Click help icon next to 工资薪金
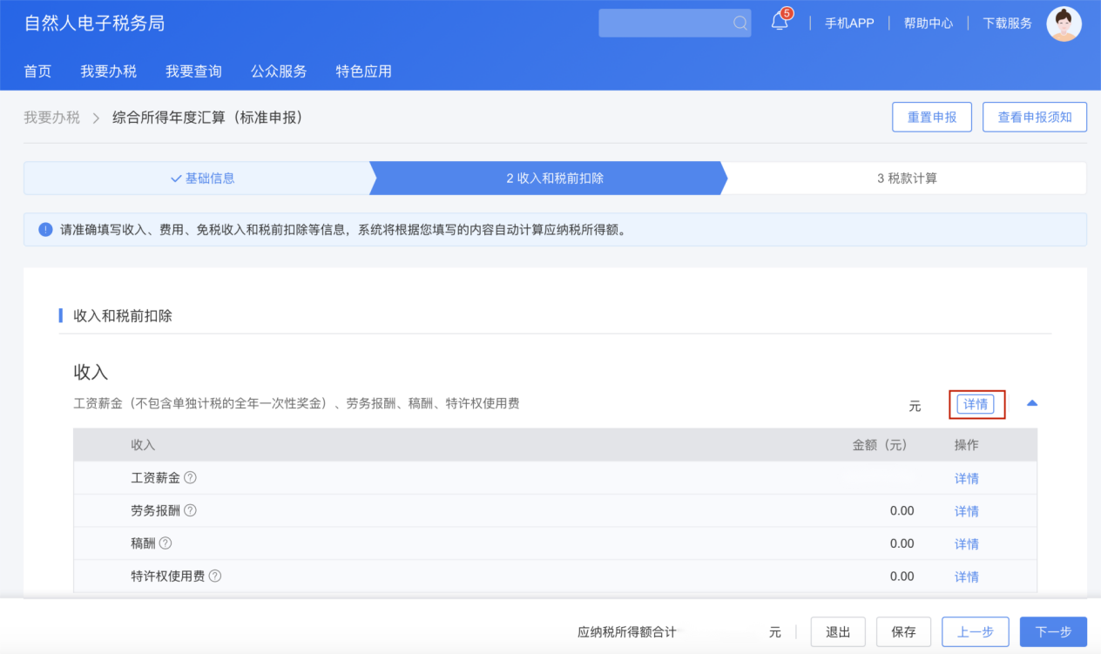Viewport: 1101px width, 654px height. pos(190,478)
